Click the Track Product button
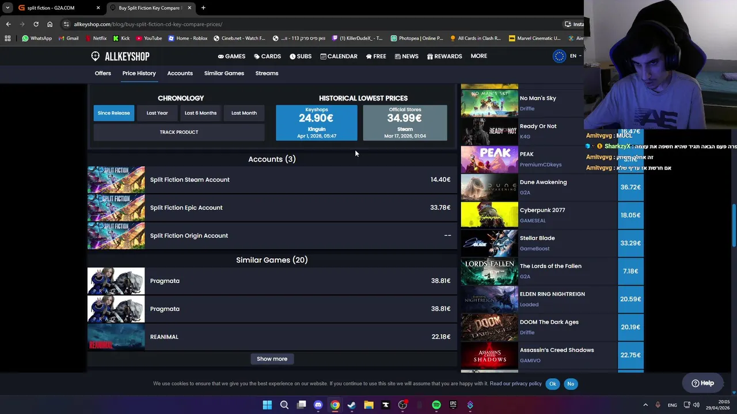 coord(179,132)
